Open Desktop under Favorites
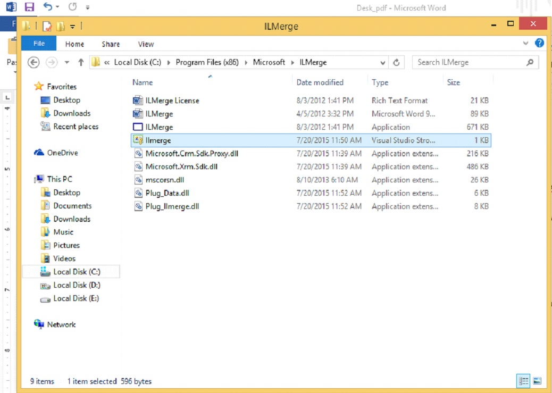552x393 pixels. coord(66,100)
